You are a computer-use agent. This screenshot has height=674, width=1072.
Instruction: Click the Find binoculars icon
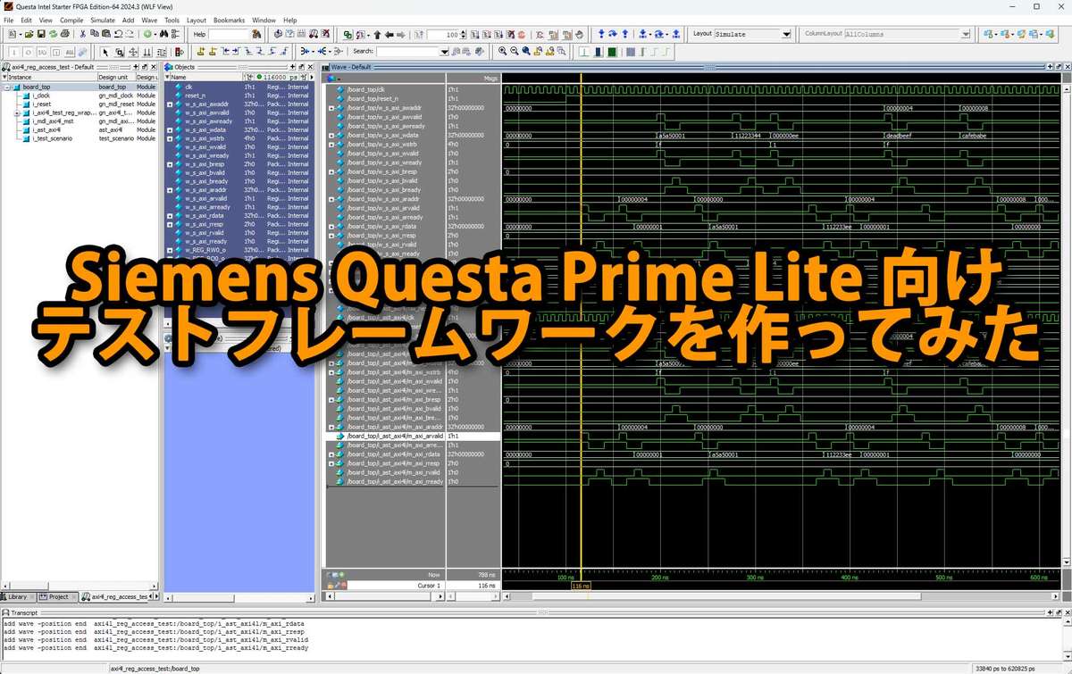163,34
